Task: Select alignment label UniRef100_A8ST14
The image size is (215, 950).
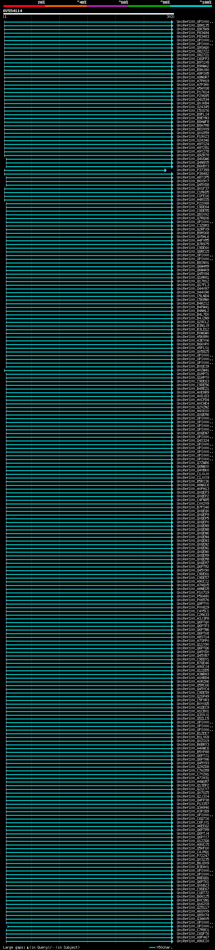Action: (193, 637)
